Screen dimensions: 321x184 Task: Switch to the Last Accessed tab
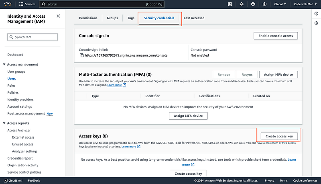pos(194,18)
